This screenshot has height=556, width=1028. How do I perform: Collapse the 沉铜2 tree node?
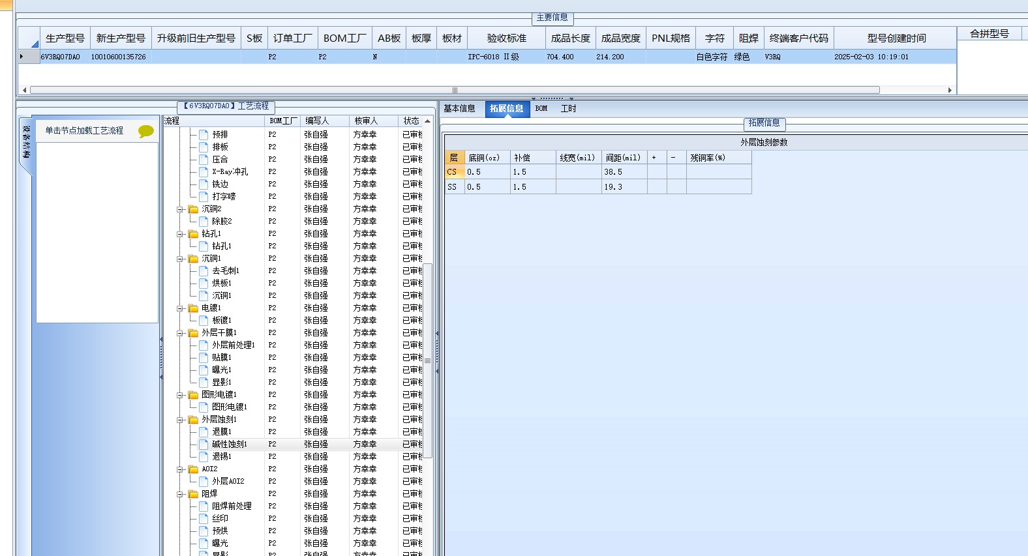pyautogui.click(x=180, y=209)
